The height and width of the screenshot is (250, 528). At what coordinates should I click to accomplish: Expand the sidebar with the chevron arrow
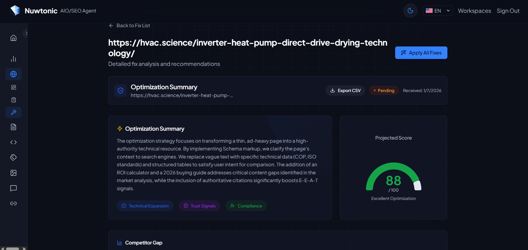(26, 33)
